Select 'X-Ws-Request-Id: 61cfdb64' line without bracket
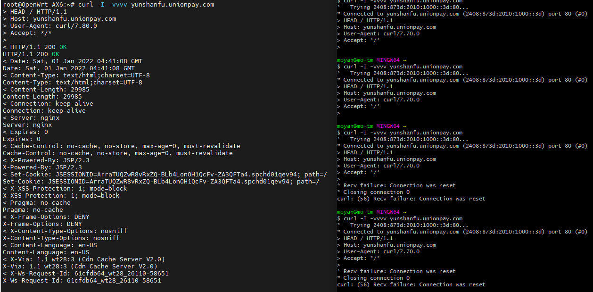593x292 pixels. click(82, 281)
